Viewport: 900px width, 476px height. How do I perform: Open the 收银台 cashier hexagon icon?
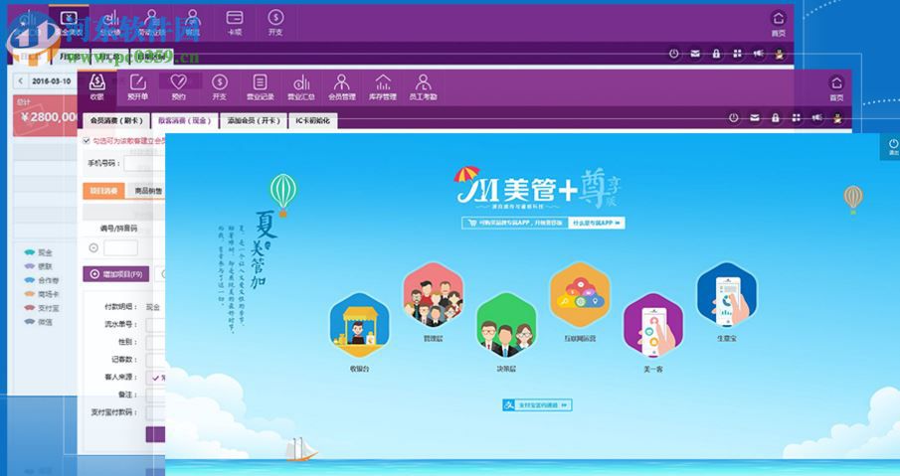(359, 324)
